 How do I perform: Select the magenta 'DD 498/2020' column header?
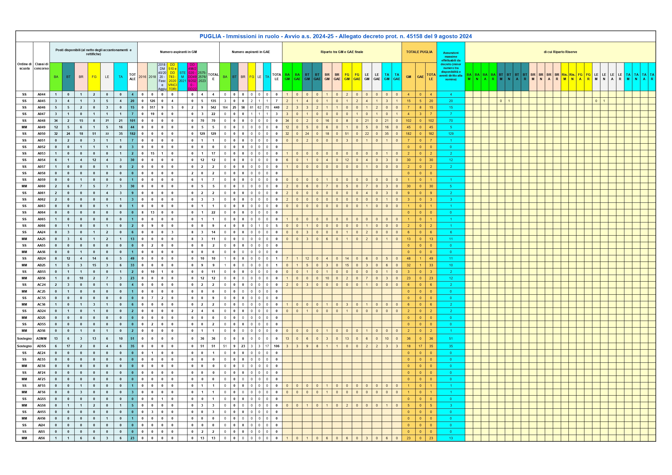pos(192,77)
